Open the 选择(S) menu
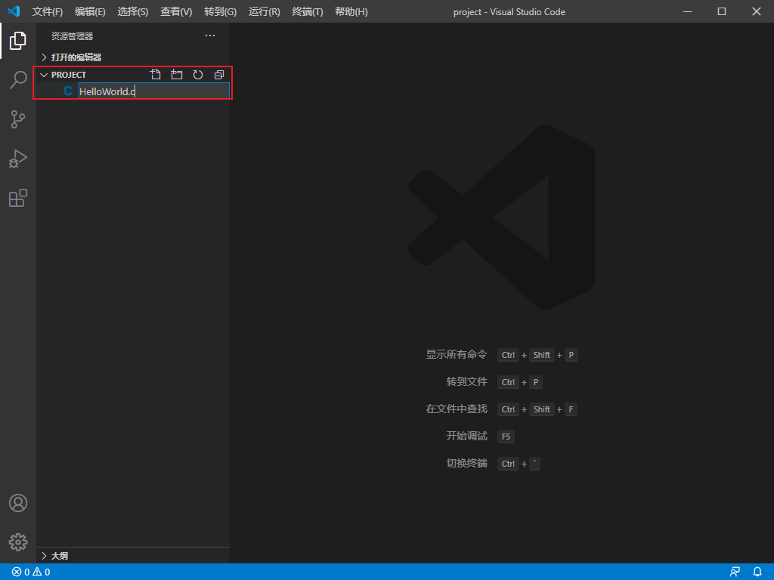Viewport: 774px width, 580px height. pyautogui.click(x=133, y=11)
